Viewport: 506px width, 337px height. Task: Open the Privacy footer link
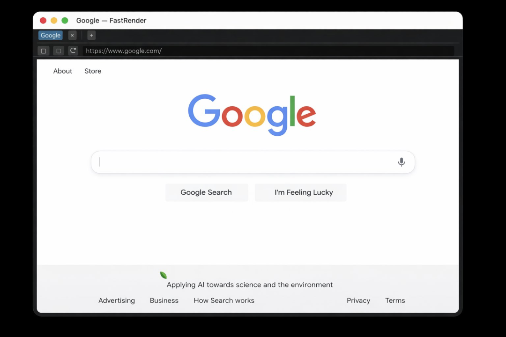(358, 300)
